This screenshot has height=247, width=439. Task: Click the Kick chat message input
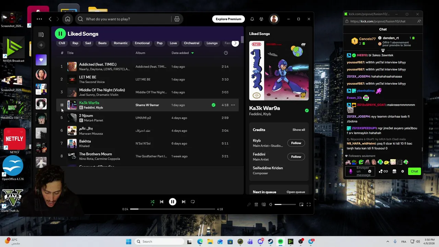pyautogui.click(x=359, y=171)
